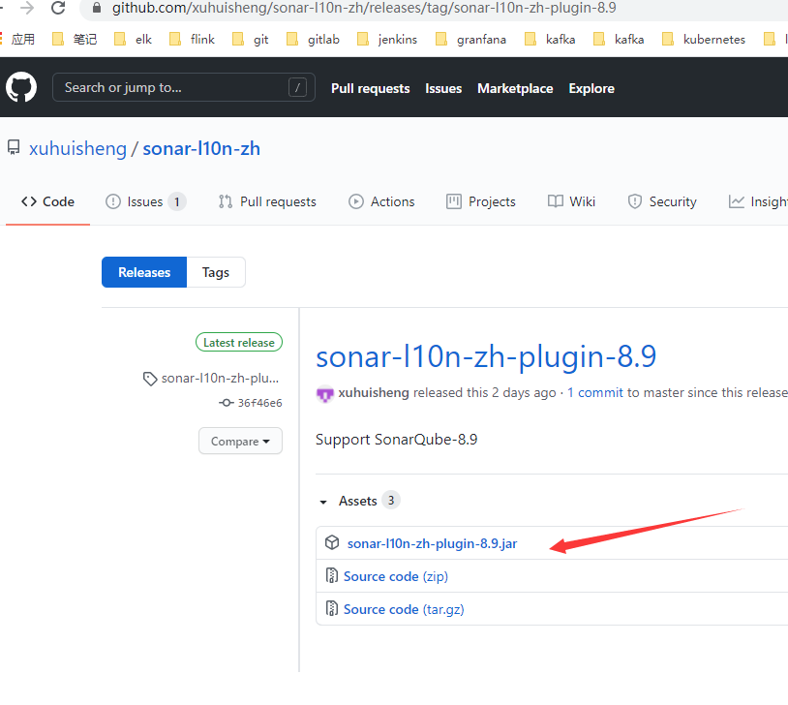The image size is (788, 705).
Task: Click the tag icon next to sonar-l10n-zh-plu...
Action: click(150, 379)
